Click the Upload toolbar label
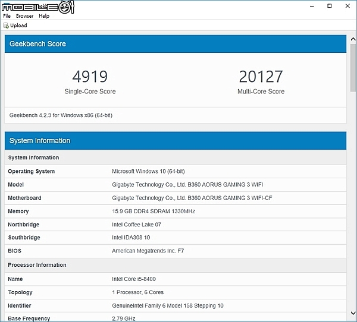The width and height of the screenshot is (357, 322). point(18,26)
